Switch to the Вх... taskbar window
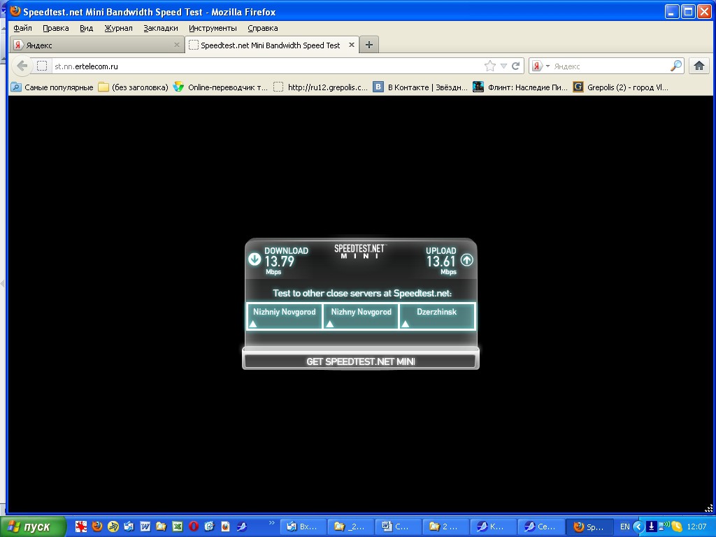Viewport: 716px width, 537px height. tap(302, 527)
